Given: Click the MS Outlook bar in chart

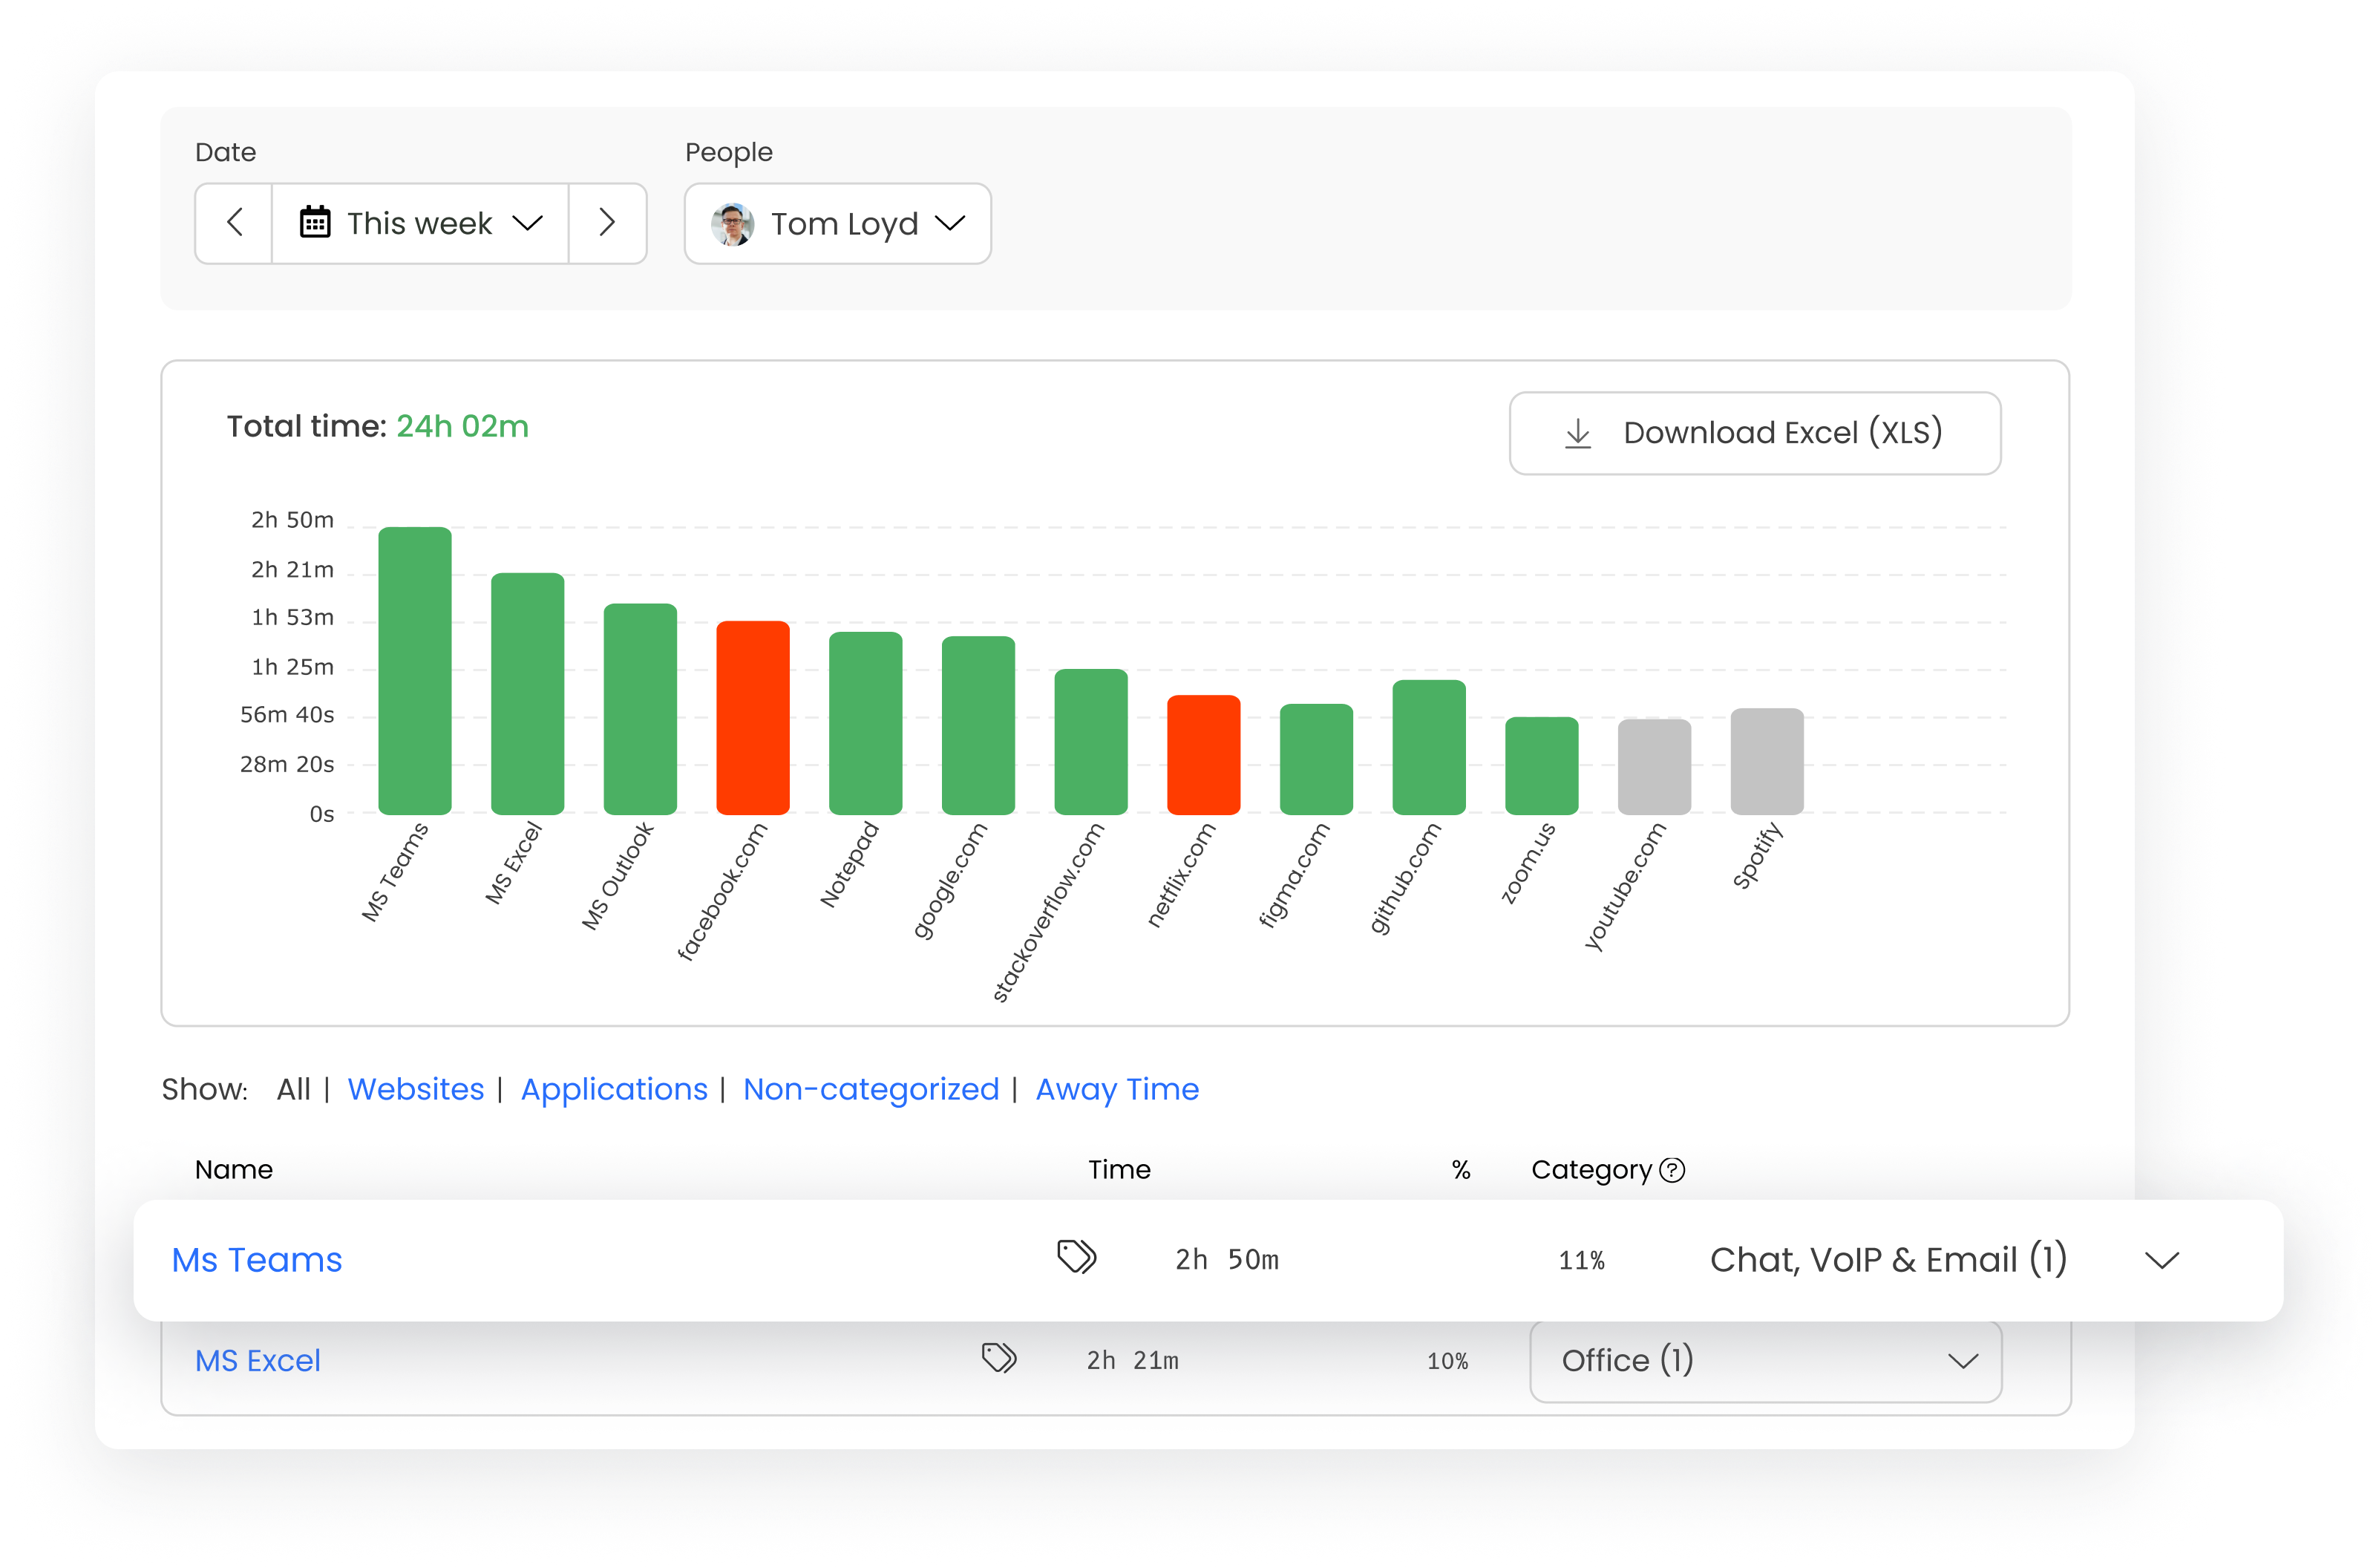Looking at the screenshot, I should [640, 708].
